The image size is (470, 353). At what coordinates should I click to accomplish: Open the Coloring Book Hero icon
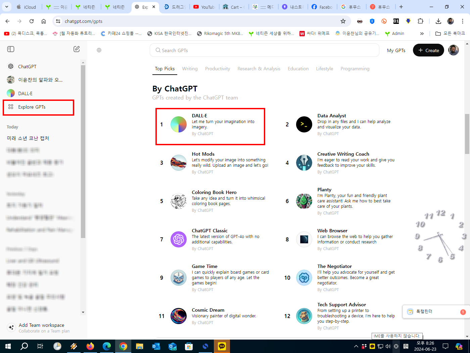(179, 201)
